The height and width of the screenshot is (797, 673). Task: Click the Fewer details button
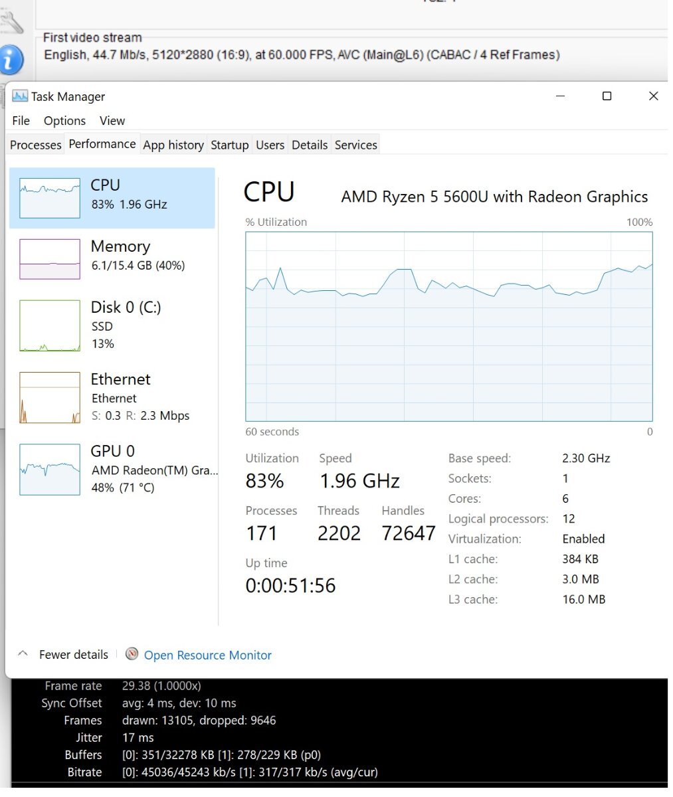coord(73,655)
